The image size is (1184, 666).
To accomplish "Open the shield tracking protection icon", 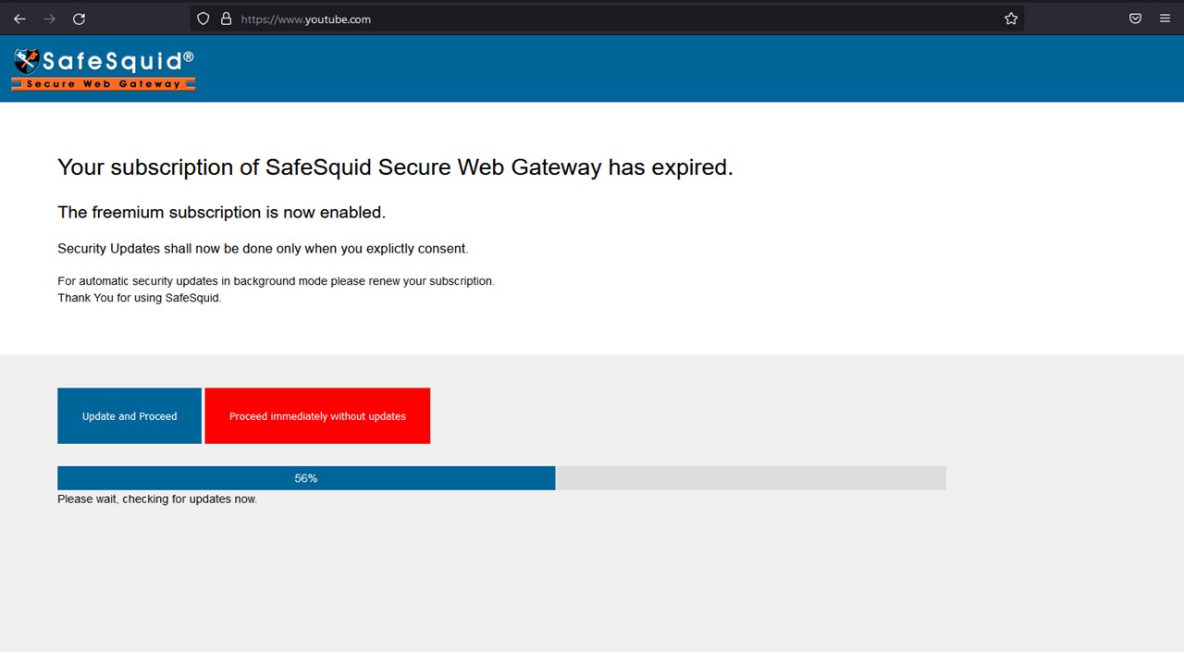I will (203, 18).
